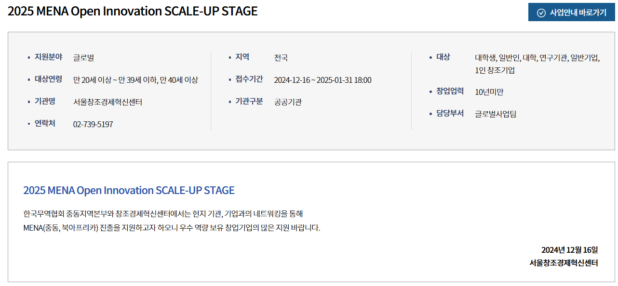The image size is (618, 286).
Task: Click the 연락처 label
Action: pyautogui.click(x=45, y=123)
